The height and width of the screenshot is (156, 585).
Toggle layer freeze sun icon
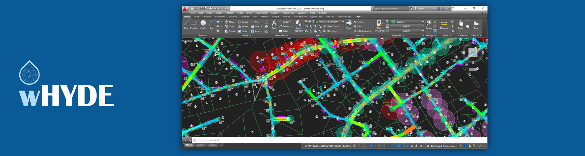click(310, 22)
